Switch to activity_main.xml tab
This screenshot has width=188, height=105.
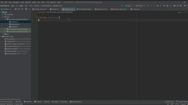tap(40, 9)
